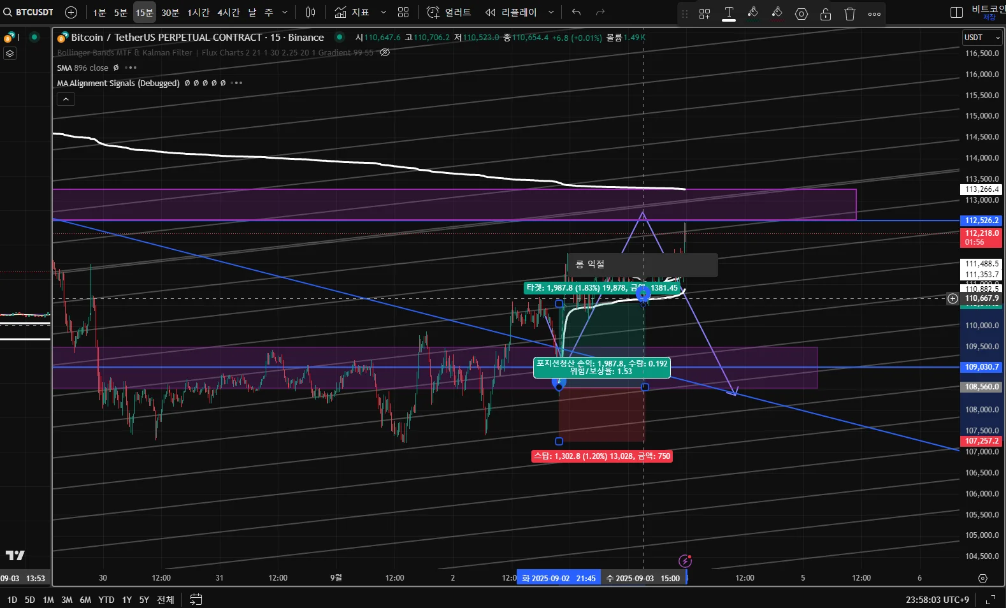The height and width of the screenshot is (608, 1006).
Task: Open more options in floating drawing toolbar
Action: coord(874,13)
